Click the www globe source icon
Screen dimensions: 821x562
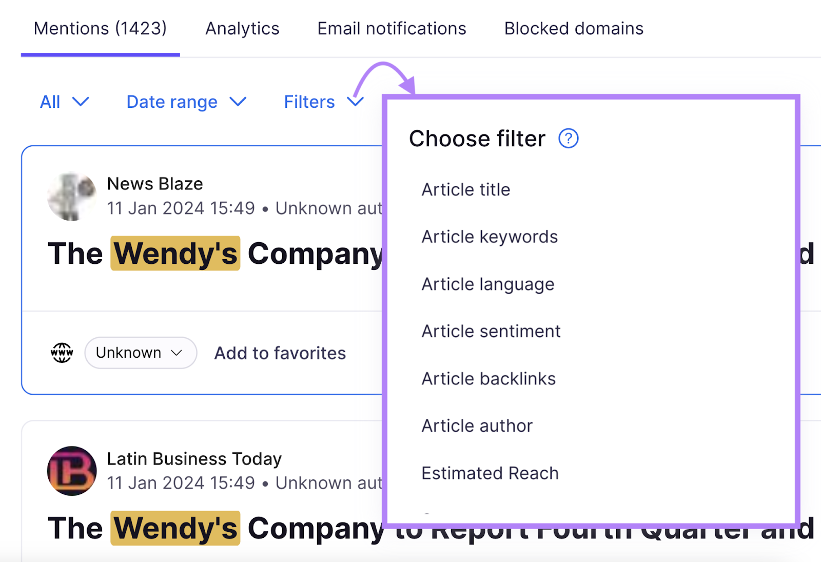61,353
